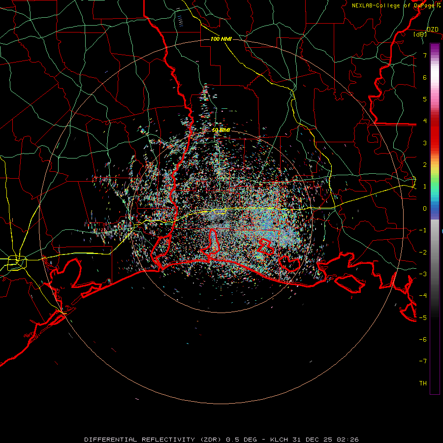
Task: Click the 3 tick label on the legend
Action: click(425, 143)
